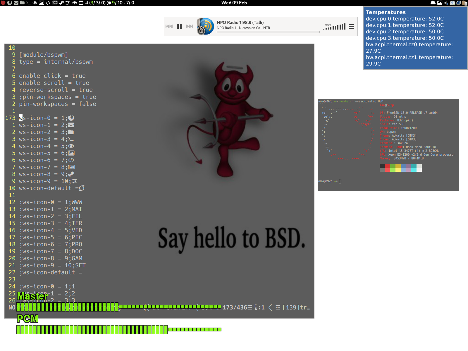Click the eye icon right of the sliders icon
This screenshot has width=468, height=351.
pos(75,3)
